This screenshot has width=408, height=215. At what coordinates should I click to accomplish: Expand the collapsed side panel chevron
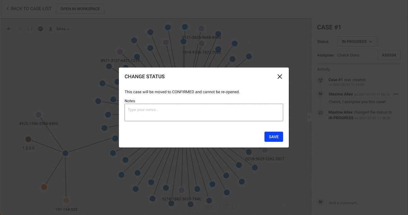pyautogui.click(x=309, y=117)
